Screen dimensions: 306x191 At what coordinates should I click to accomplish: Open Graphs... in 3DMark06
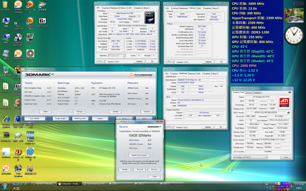tap(100, 118)
